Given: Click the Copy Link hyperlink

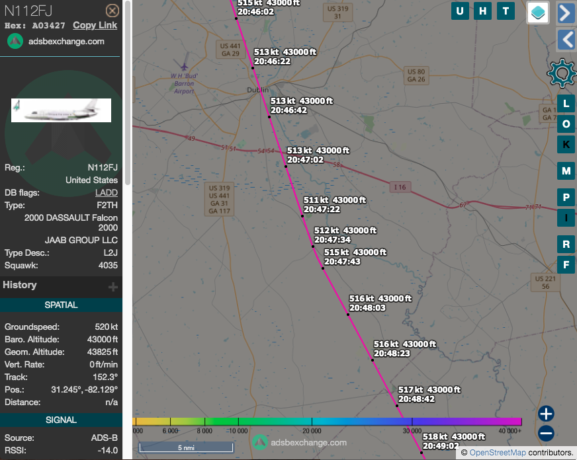Looking at the screenshot, I should point(95,25).
